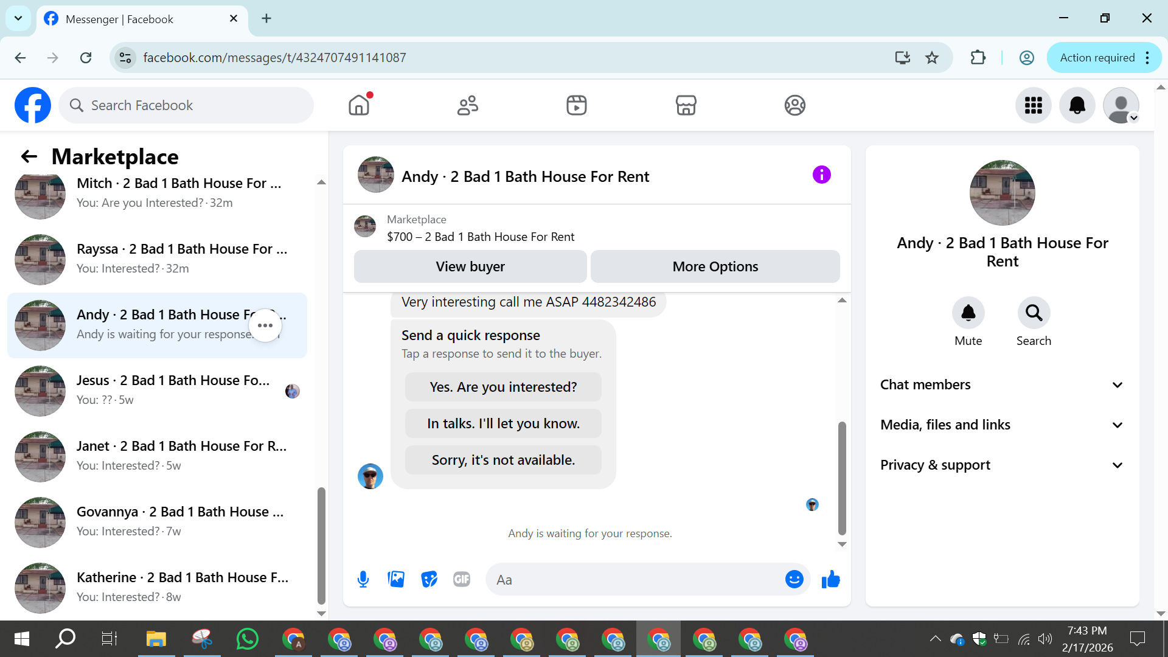
Task: Open the GIF picker
Action: pyautogui.click(x=462, y=579)
